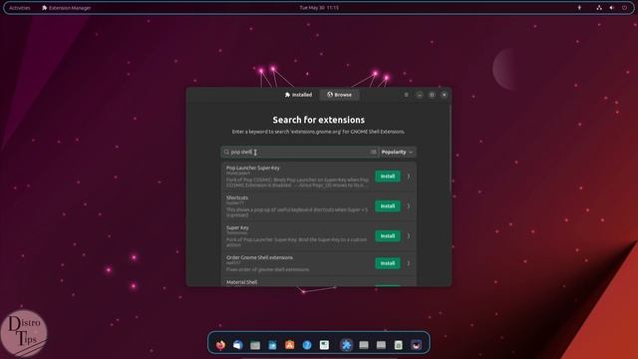
Task: Minimize the Extension Manager window
Action: point(420,95)
